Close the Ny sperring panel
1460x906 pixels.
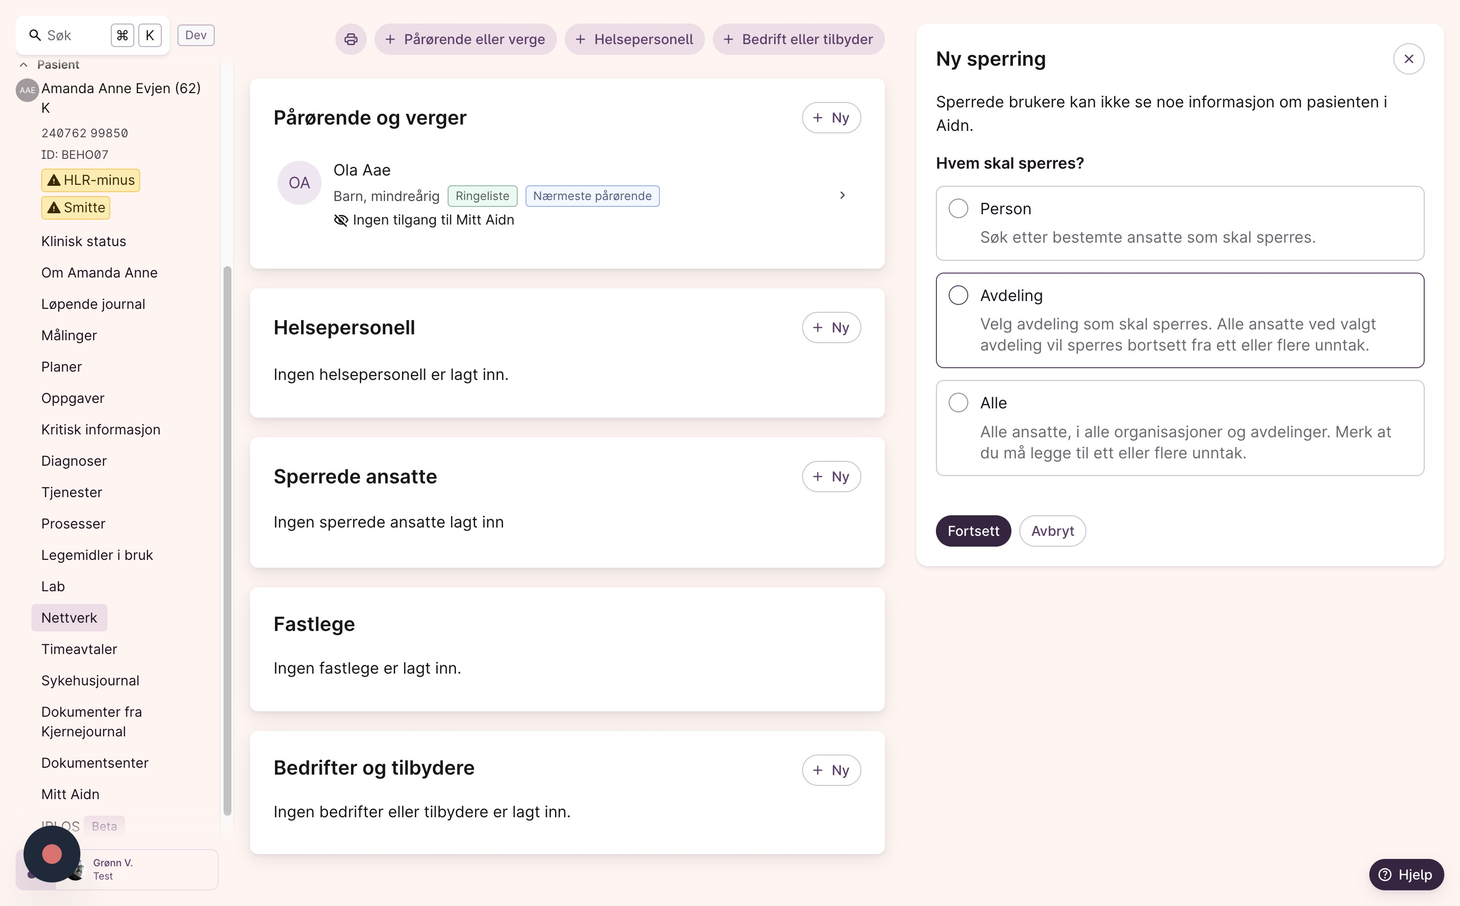tap(1408, 59)
